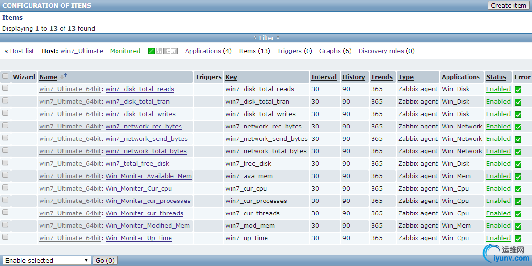Click the green Zabbix agent availability icon
This screenshot has height=266, width=532.
click(x=151, y=51)
